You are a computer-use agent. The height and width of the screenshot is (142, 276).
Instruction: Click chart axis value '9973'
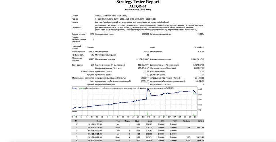pos(200,110)
